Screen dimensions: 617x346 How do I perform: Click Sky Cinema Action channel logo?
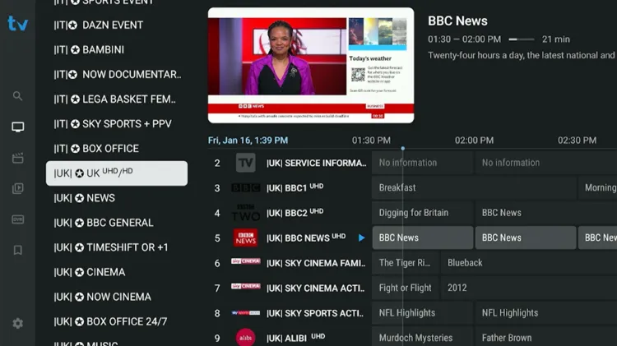coord(245,286)
